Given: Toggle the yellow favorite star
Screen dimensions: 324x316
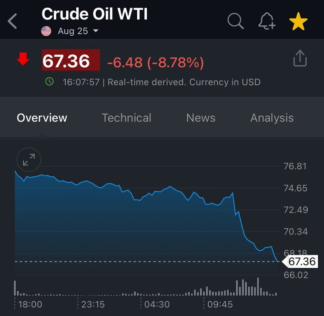Looking at the screenshot, I should pyautogui.click(x=298, y=21).
